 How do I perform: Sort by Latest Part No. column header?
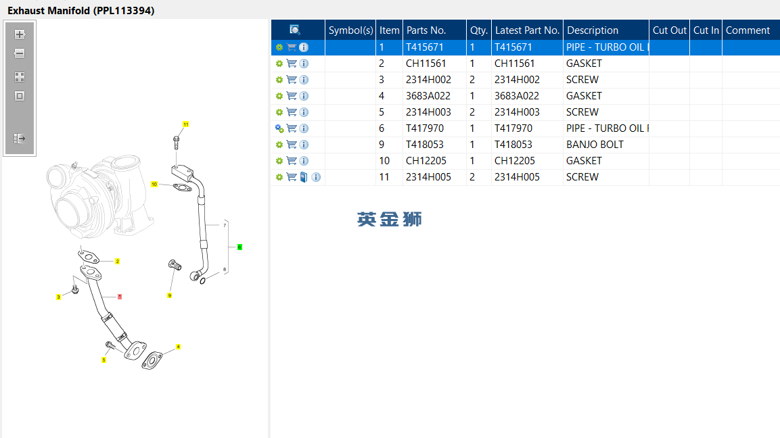(x=527, y=30)
